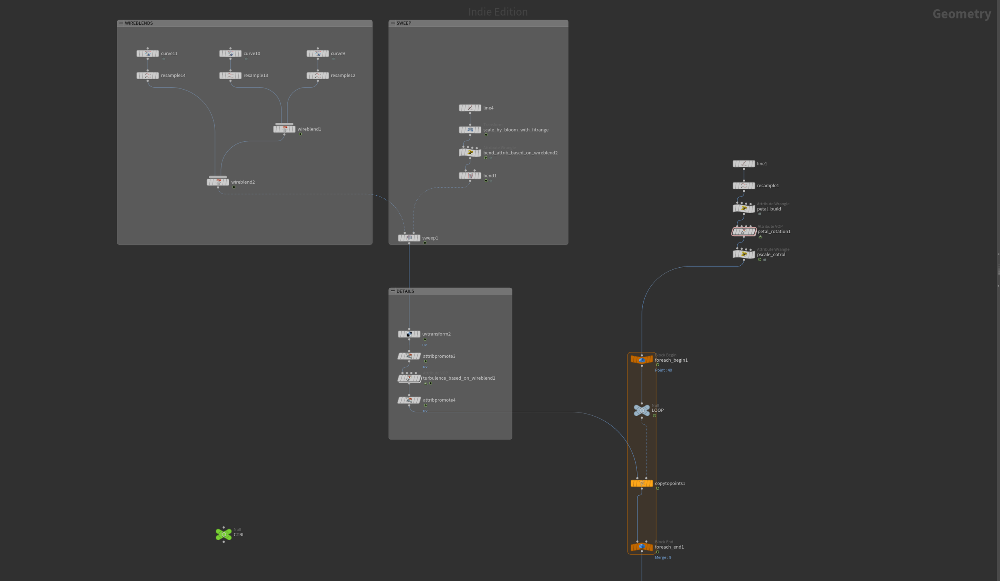This screenshot has height=581, width=1000.
Task: Select the turbulence_based_on_wireblend2 VOP node
Action: pyautogui.click(x=409, y=378)
